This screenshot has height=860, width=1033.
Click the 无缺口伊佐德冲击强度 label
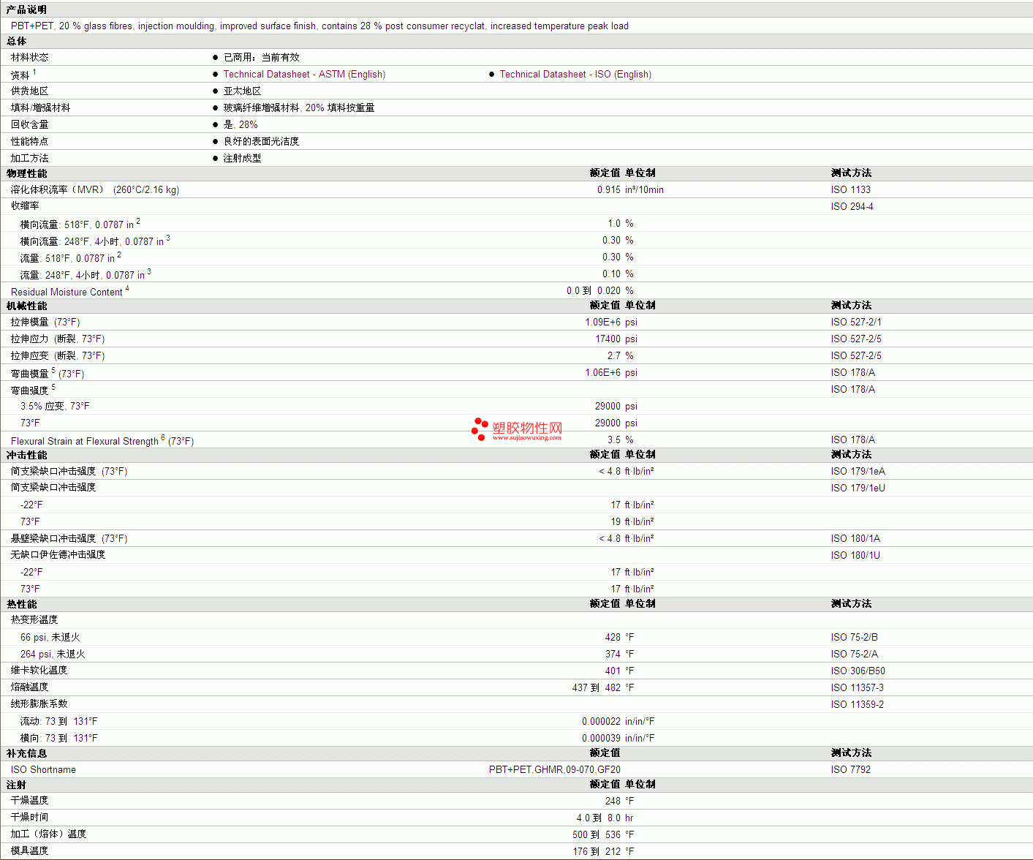[58, 554]
